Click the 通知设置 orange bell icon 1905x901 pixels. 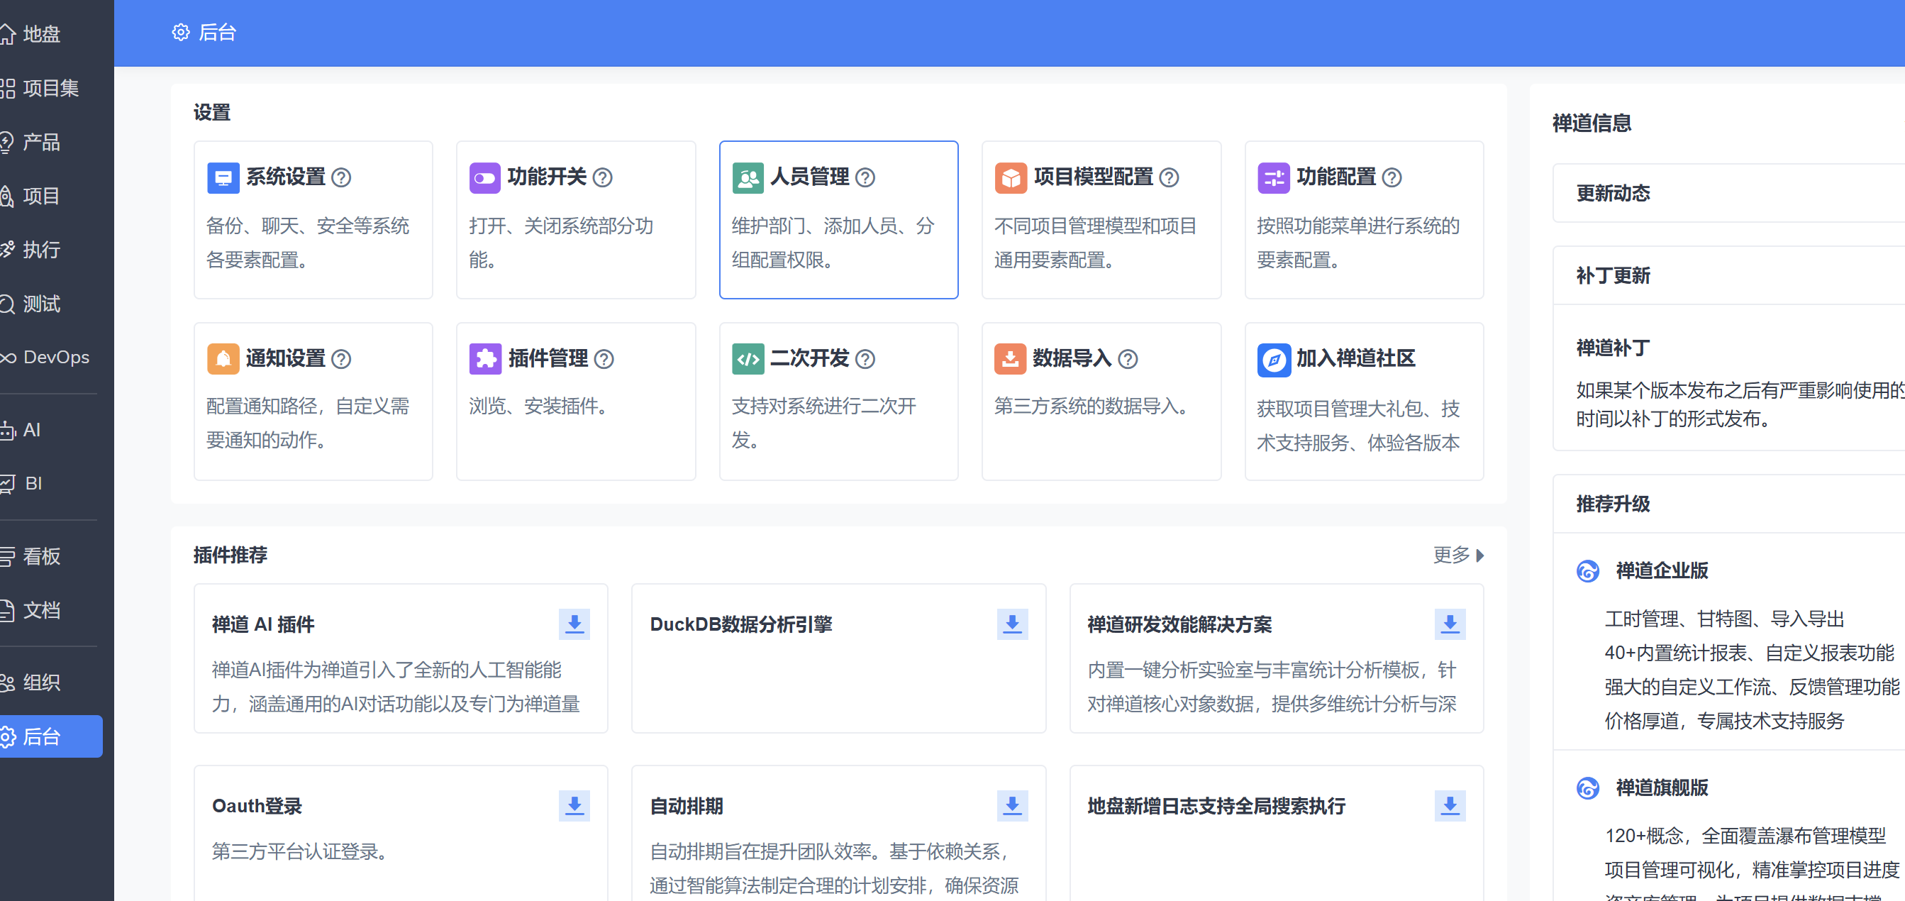tap(223, 359)
